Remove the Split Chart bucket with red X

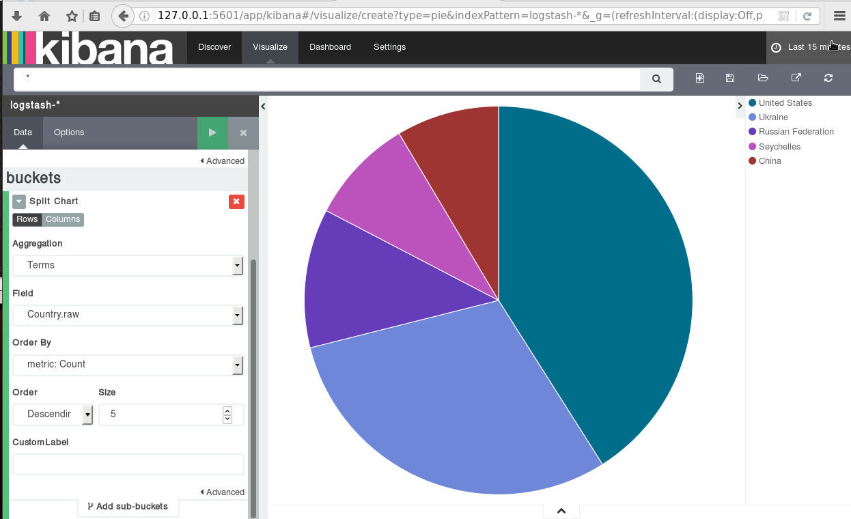point(236,201)
